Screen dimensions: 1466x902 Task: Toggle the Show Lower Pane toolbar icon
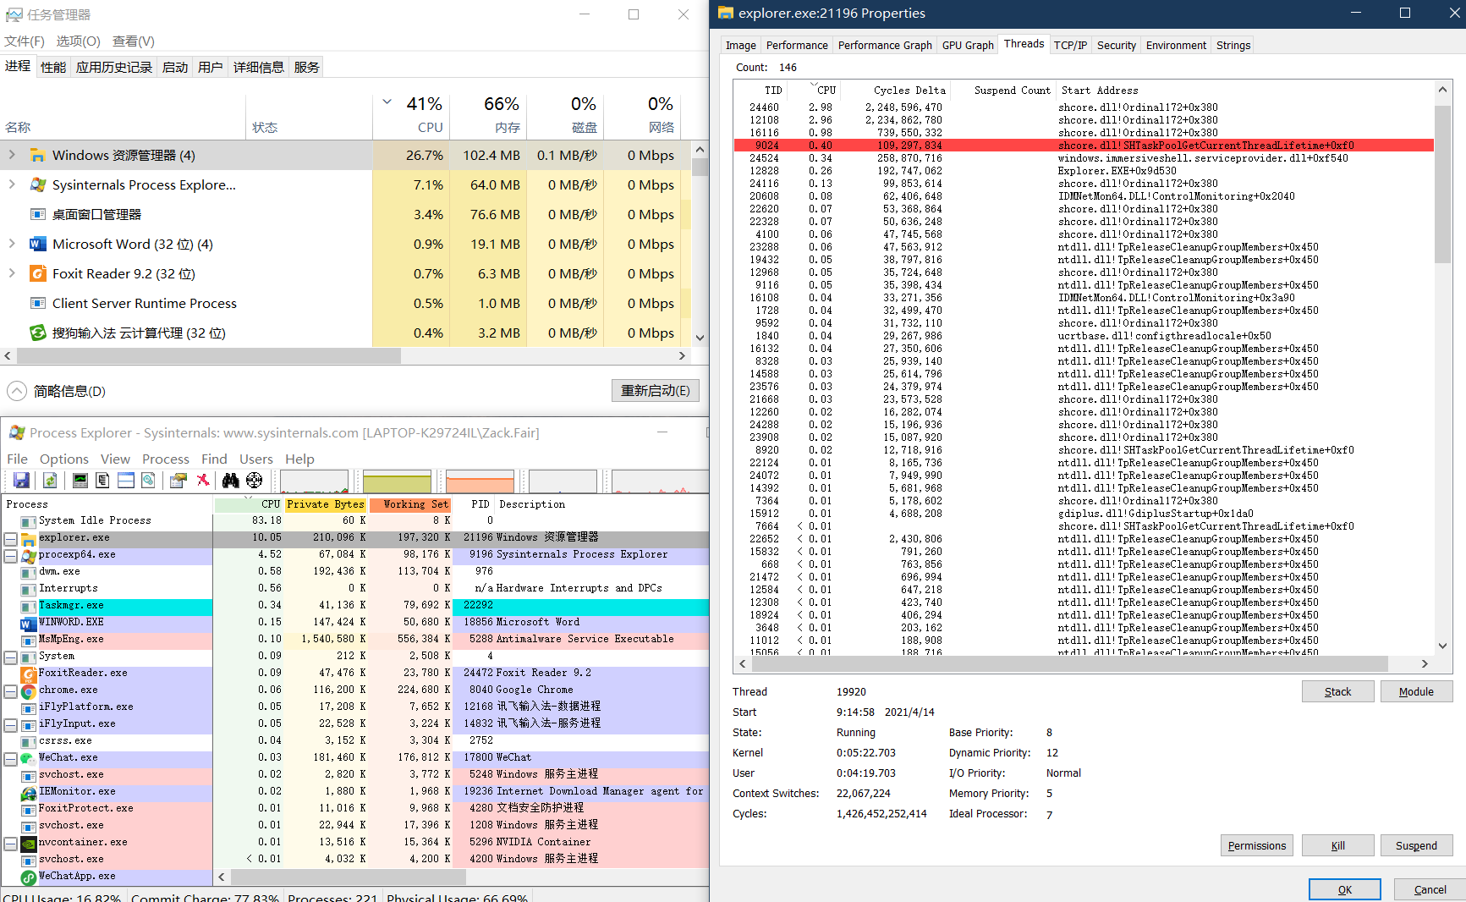[126, 481]
